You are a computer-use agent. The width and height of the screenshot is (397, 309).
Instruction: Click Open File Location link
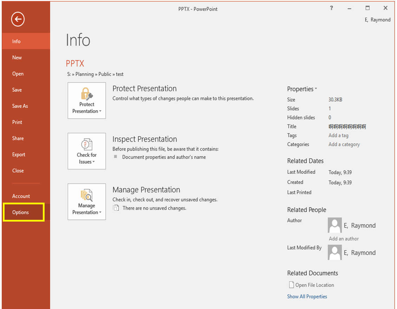pos(315,285)
